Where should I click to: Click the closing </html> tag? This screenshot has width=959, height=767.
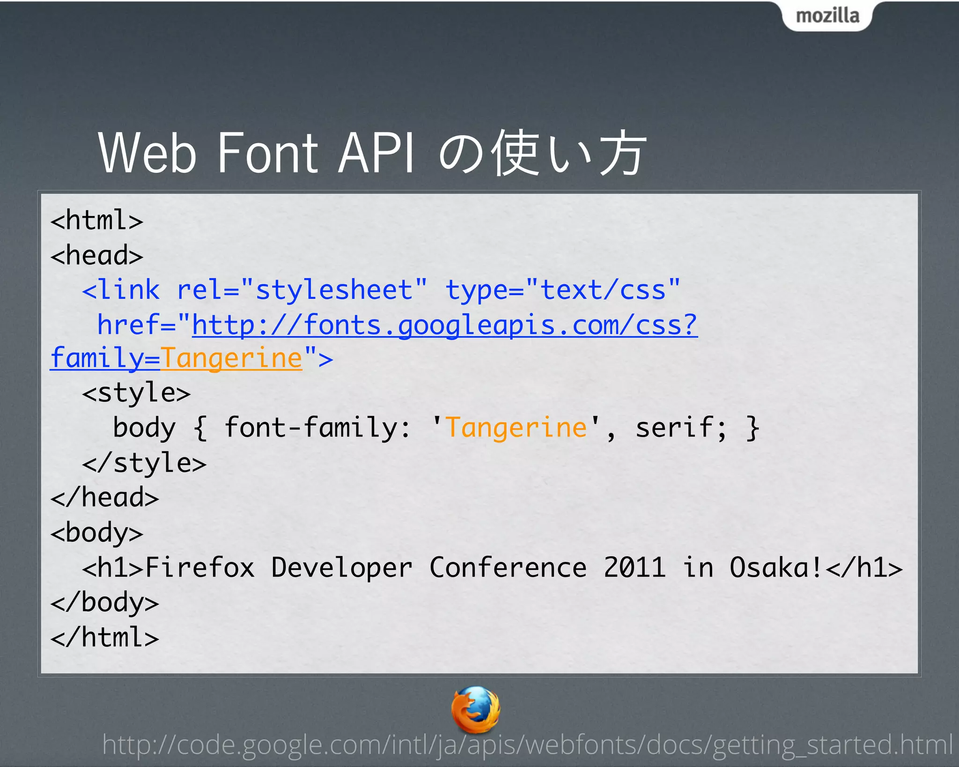tap(105, 637)
